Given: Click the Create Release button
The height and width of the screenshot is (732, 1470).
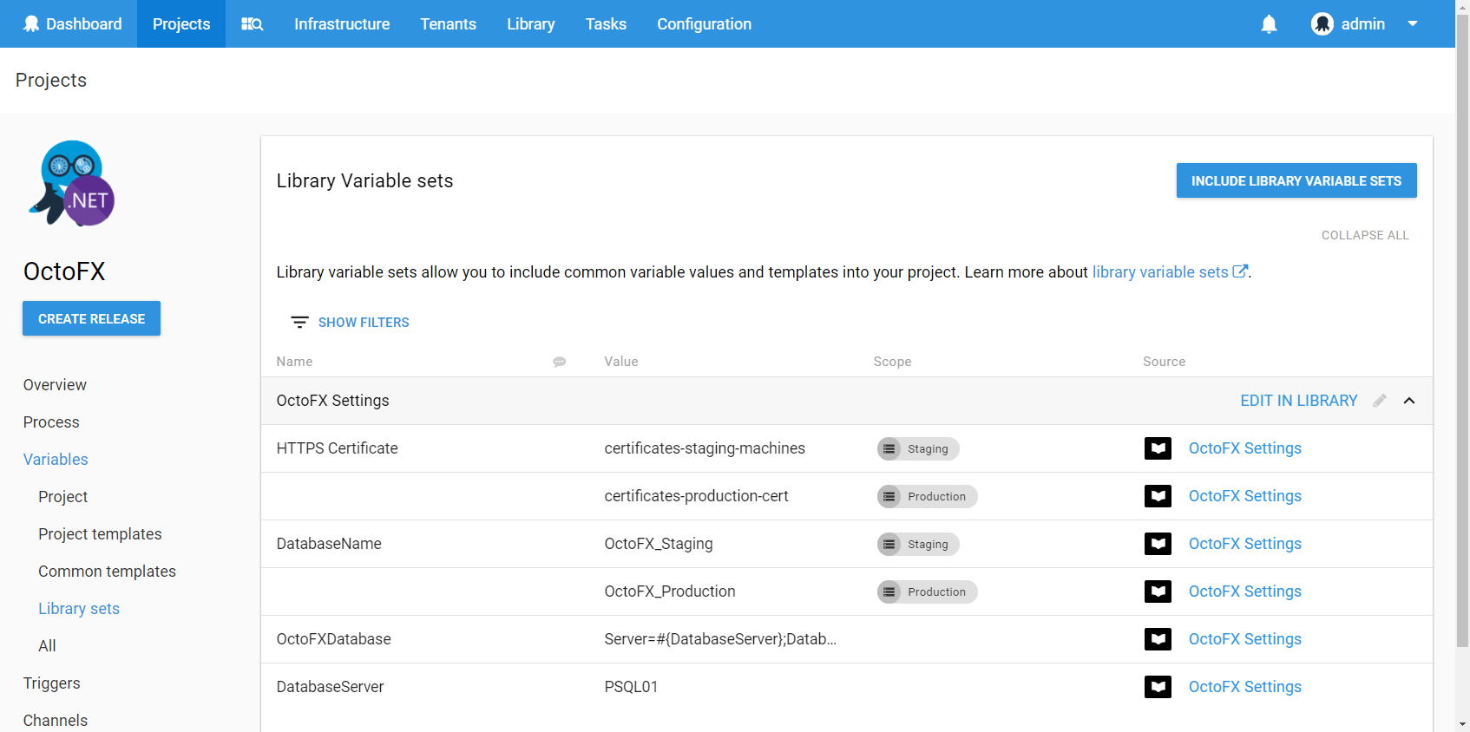Looking at the screenshot, I should [91, 318].
